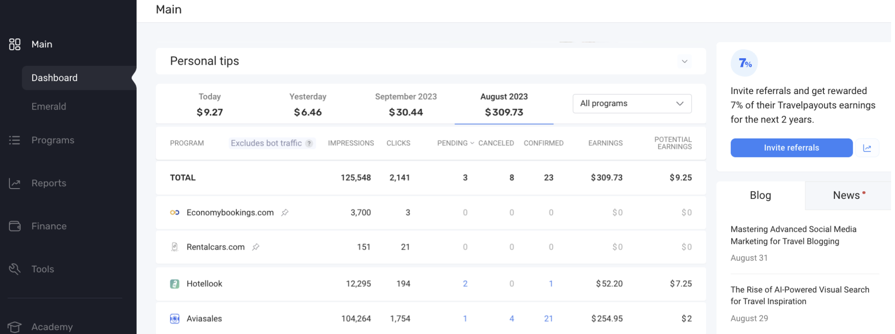The height and width of the screenshot is (334, 895).
Task: Click the Reports chart icon in sidebar
Action: [15, 183]
